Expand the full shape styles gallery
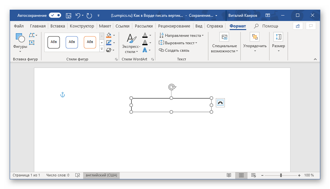The image size is (330, 189). tap(102, 49)
